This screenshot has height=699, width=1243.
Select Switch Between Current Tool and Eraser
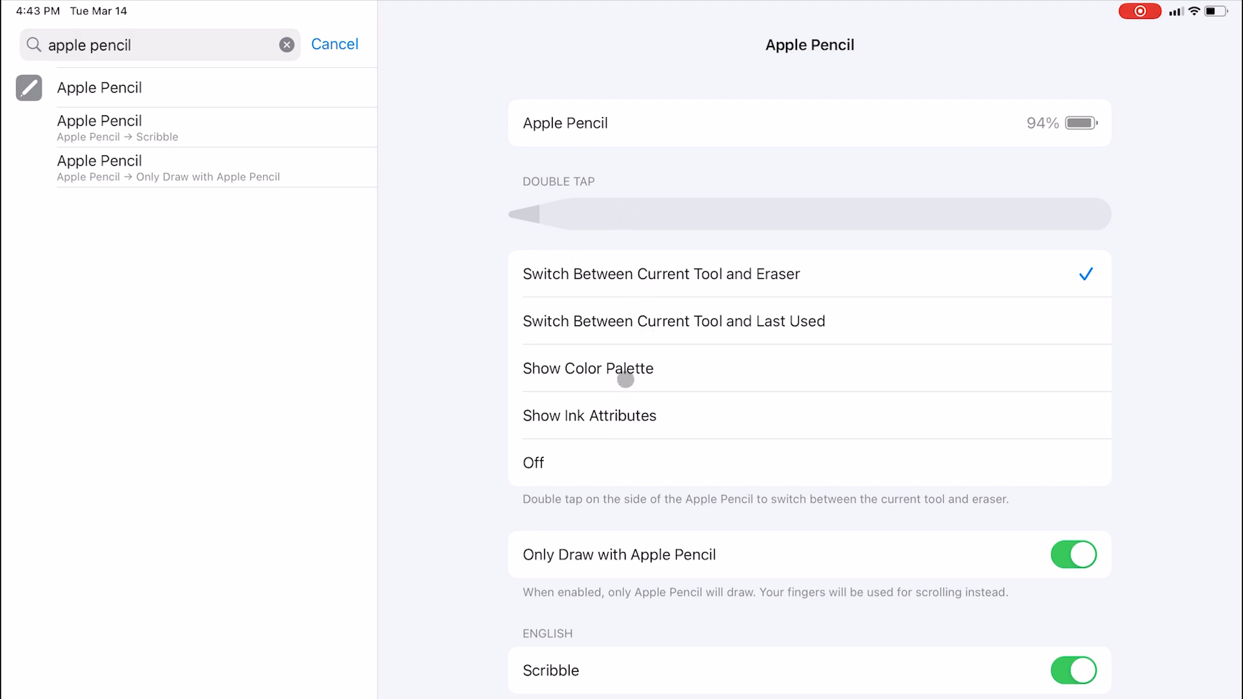(x=810, y=274)
